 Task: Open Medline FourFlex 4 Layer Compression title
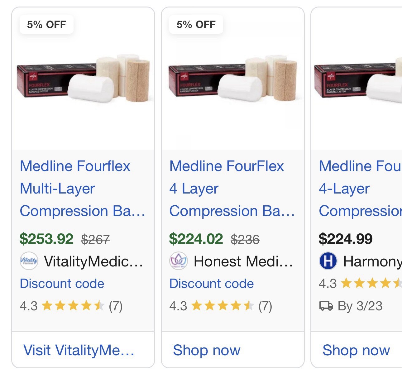coord(232,188)
